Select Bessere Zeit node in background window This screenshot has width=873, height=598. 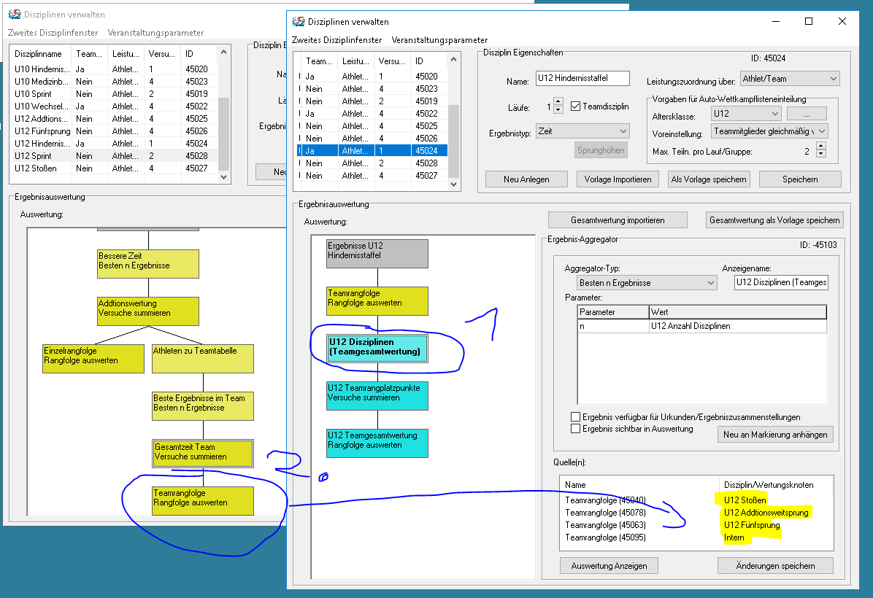pyautogui.click(x=148, y=264)
